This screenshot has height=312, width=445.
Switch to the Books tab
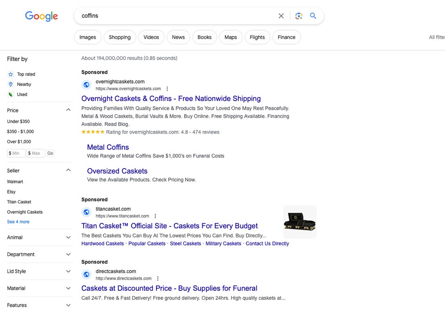coord(204,37)
